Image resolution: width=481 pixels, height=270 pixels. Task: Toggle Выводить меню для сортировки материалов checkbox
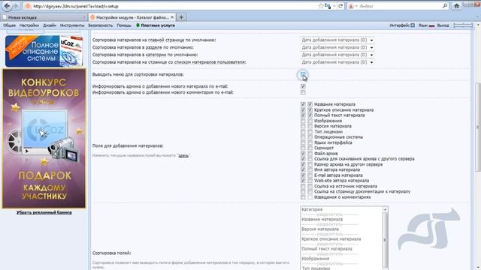pos(303,74)
